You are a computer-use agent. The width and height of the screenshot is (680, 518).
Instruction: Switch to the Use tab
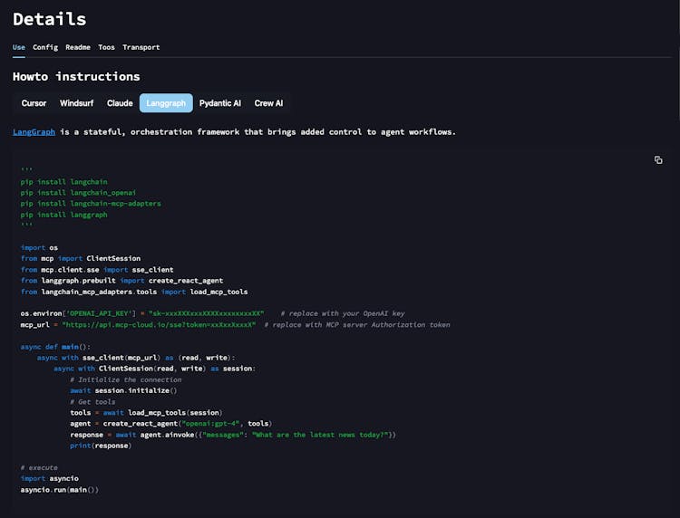tap(19, 47)
